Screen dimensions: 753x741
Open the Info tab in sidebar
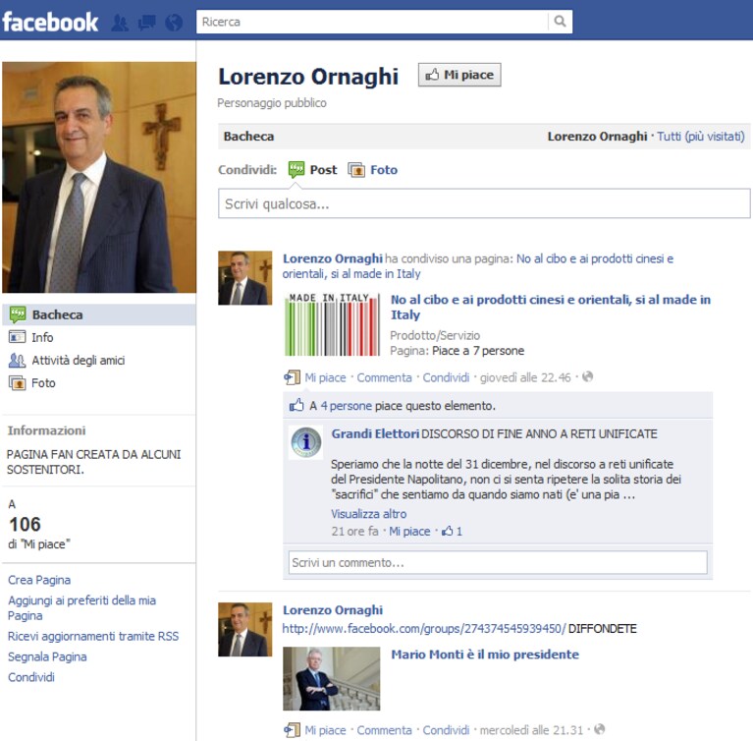click(42, 337)
